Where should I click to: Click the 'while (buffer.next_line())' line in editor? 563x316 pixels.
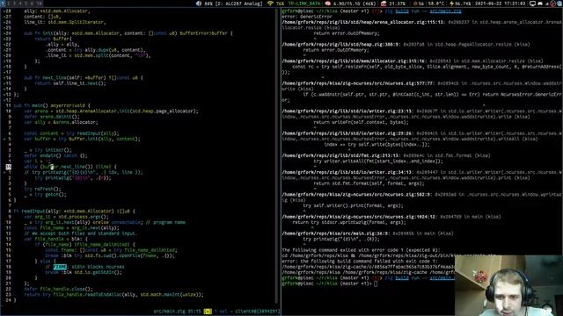tap(70, 167)
